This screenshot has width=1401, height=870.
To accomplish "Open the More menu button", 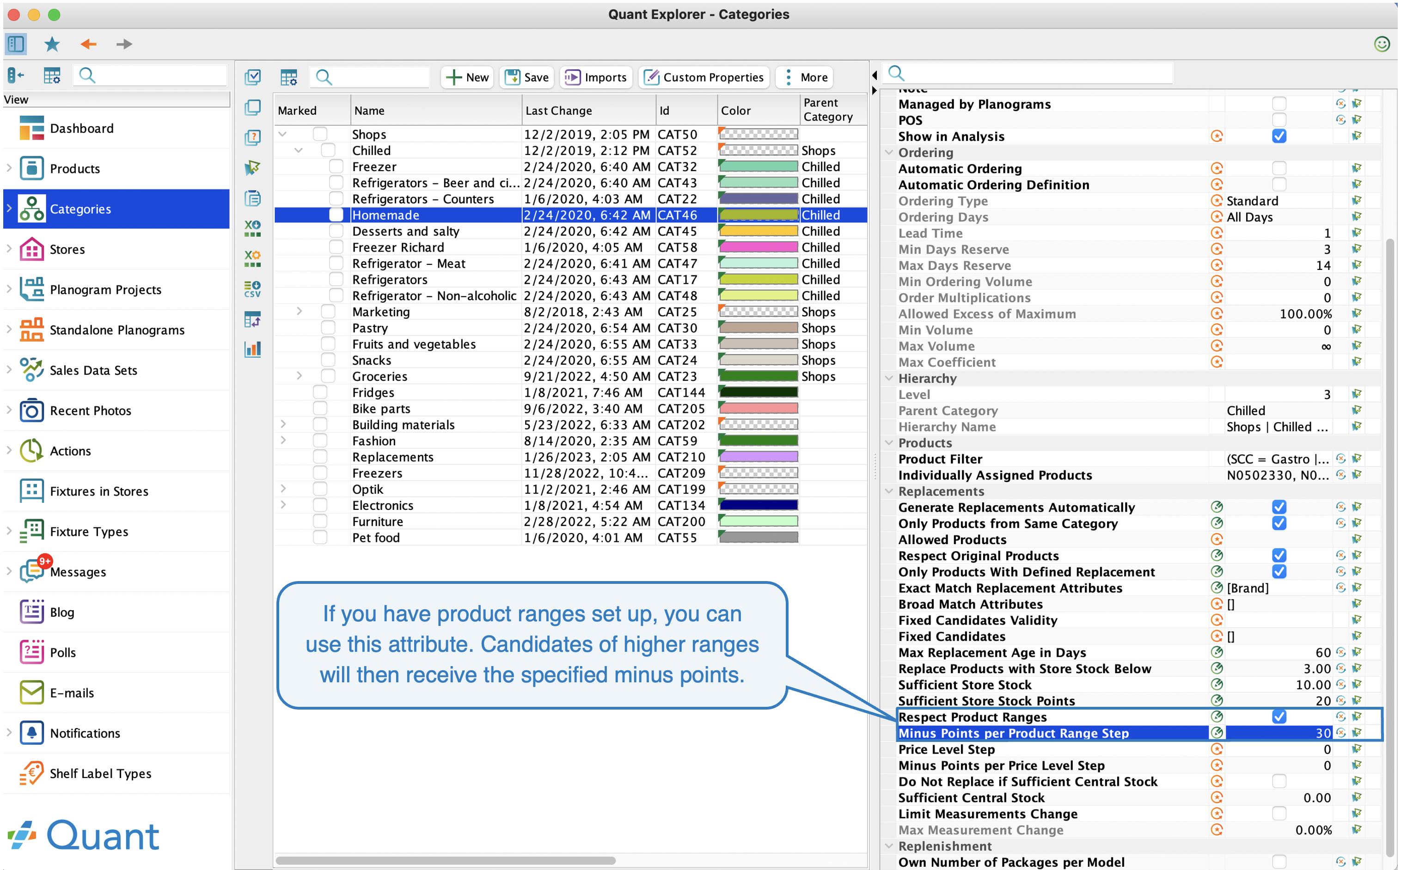I will [x=804, y=77].
